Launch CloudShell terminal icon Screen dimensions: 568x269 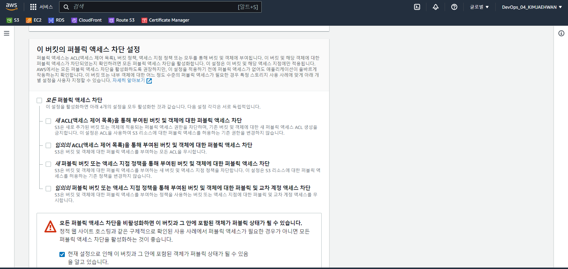pyautogui.click(x=417, y=7)
